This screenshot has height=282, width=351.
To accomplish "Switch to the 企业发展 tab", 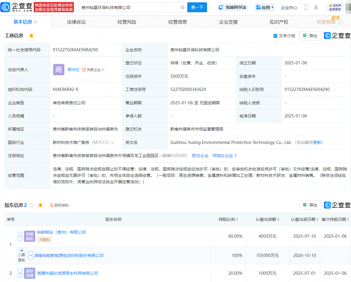I will (228, 22).
